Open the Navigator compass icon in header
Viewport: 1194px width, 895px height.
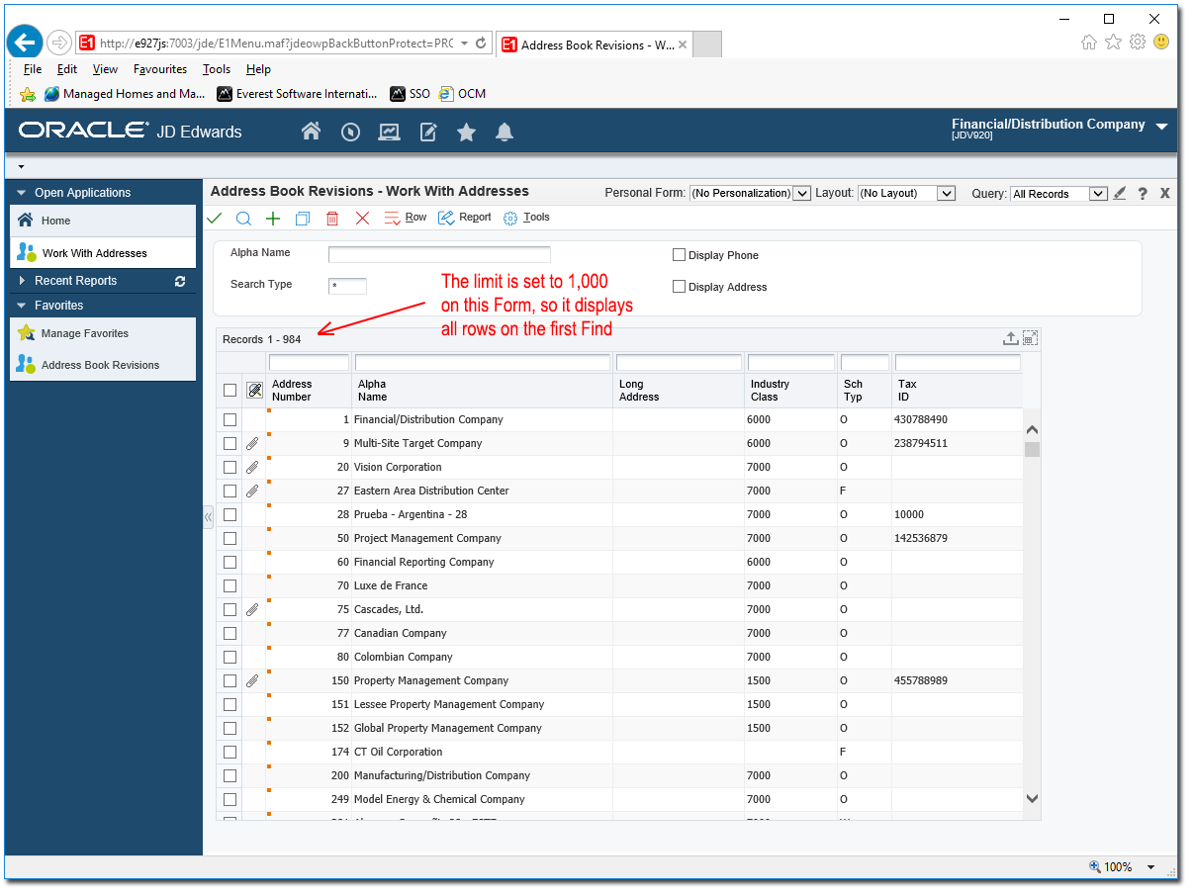pyautogui.click(x=350, y=132)
